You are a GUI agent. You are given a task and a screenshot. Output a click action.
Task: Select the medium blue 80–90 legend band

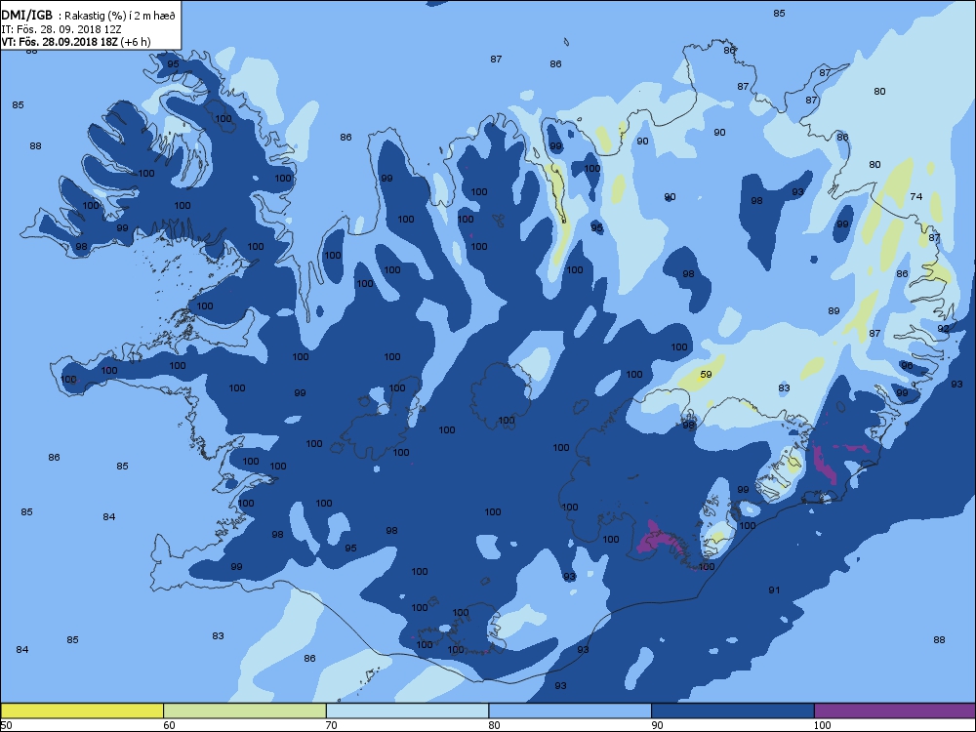pyautogui.click(x=570, y=711)
